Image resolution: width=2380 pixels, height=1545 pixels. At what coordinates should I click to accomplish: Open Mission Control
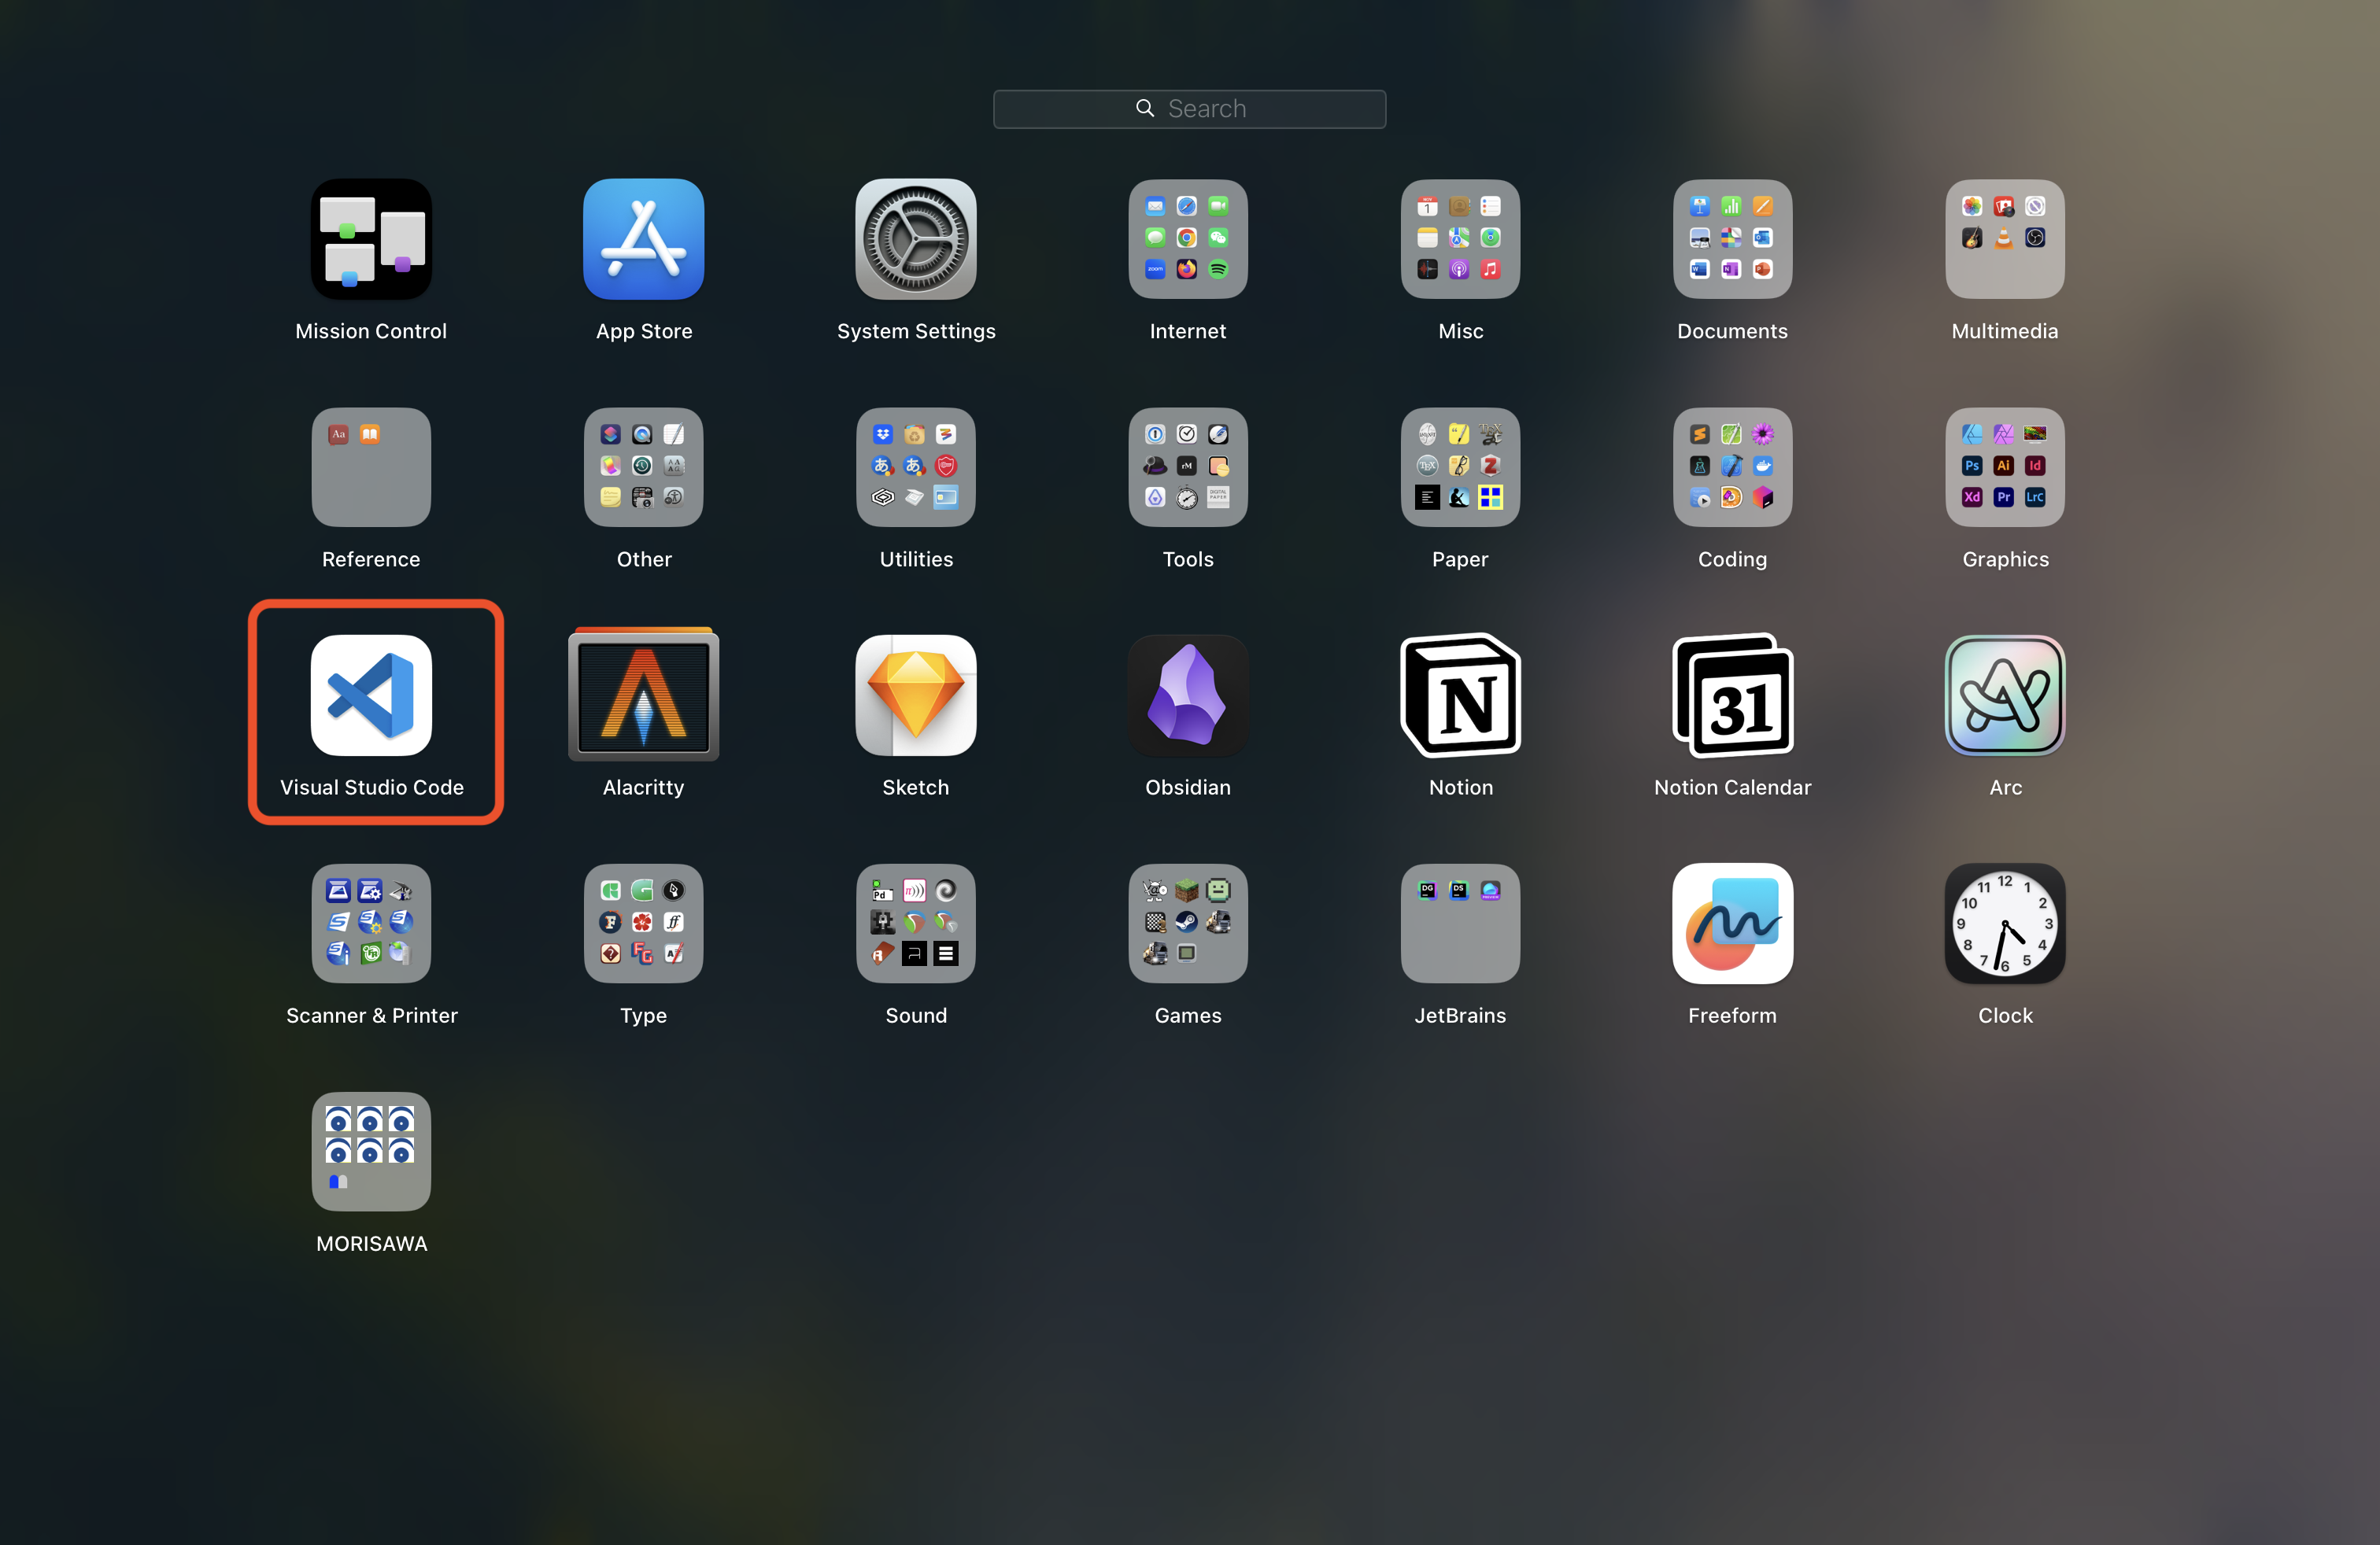coord(371,239)
